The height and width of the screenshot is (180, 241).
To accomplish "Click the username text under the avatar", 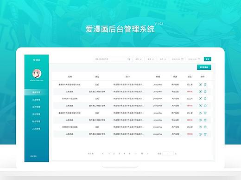I will tap(37, 80).
